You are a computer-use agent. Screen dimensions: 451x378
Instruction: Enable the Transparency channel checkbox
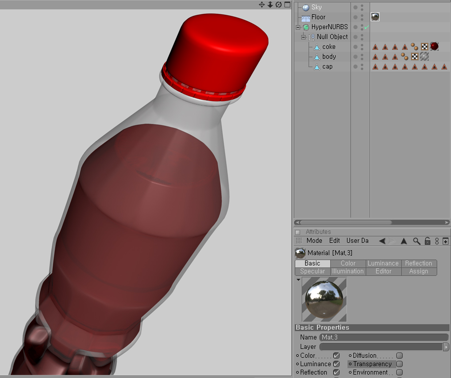tap(399, 364)
